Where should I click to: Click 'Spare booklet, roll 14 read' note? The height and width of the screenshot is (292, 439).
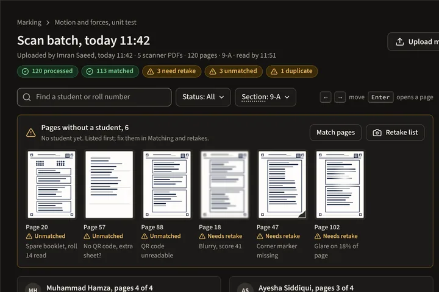(51, 251)
